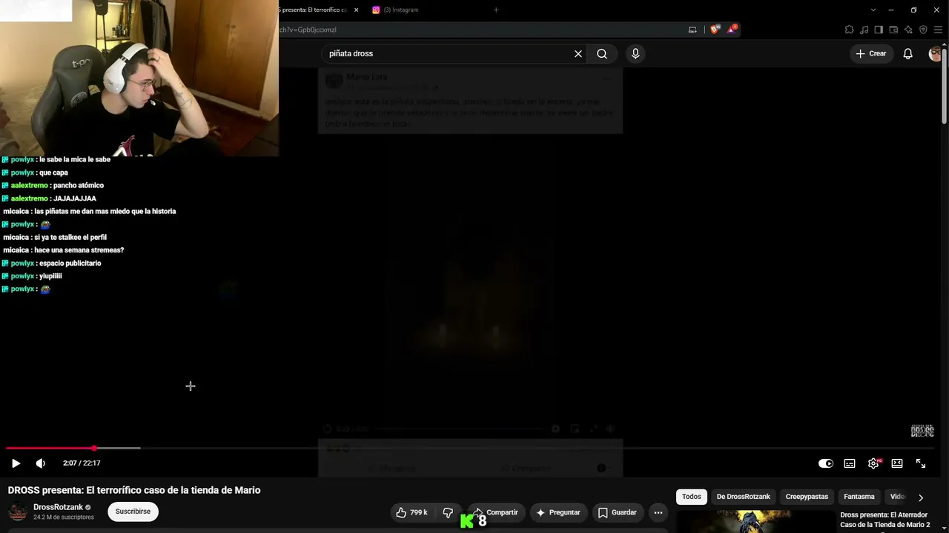Toggle subtitles on the video

click(x=850, y=463)
